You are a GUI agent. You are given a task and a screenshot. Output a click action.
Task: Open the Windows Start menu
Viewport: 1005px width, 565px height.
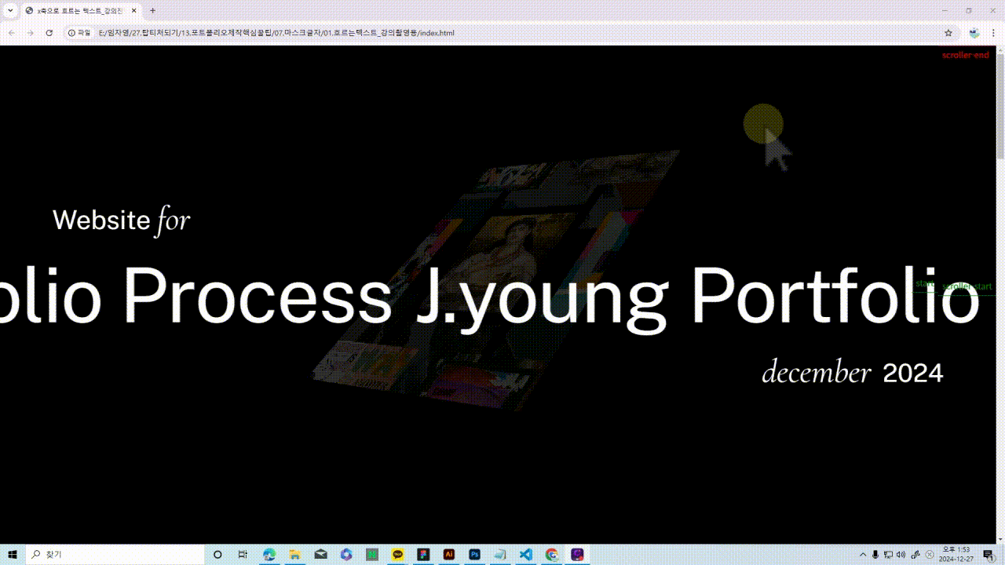[x=13, y=555]
